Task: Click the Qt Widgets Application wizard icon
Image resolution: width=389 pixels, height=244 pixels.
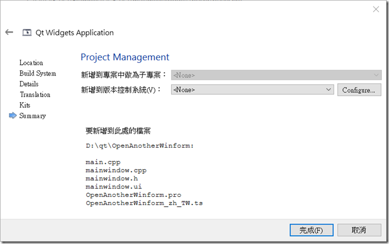Action: (x=27, y=32)
